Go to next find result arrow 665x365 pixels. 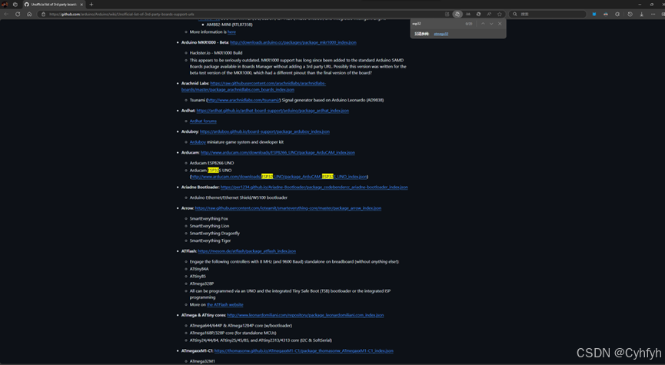click(x=491, y=24)
